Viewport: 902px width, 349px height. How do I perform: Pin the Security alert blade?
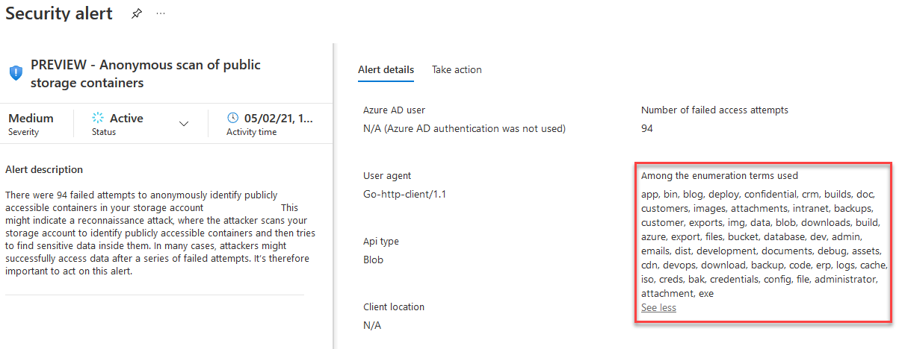click(x=137, y=13)
